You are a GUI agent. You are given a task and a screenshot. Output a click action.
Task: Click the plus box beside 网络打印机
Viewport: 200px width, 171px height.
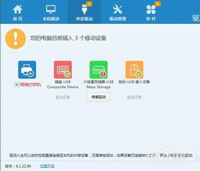point(17,85)
